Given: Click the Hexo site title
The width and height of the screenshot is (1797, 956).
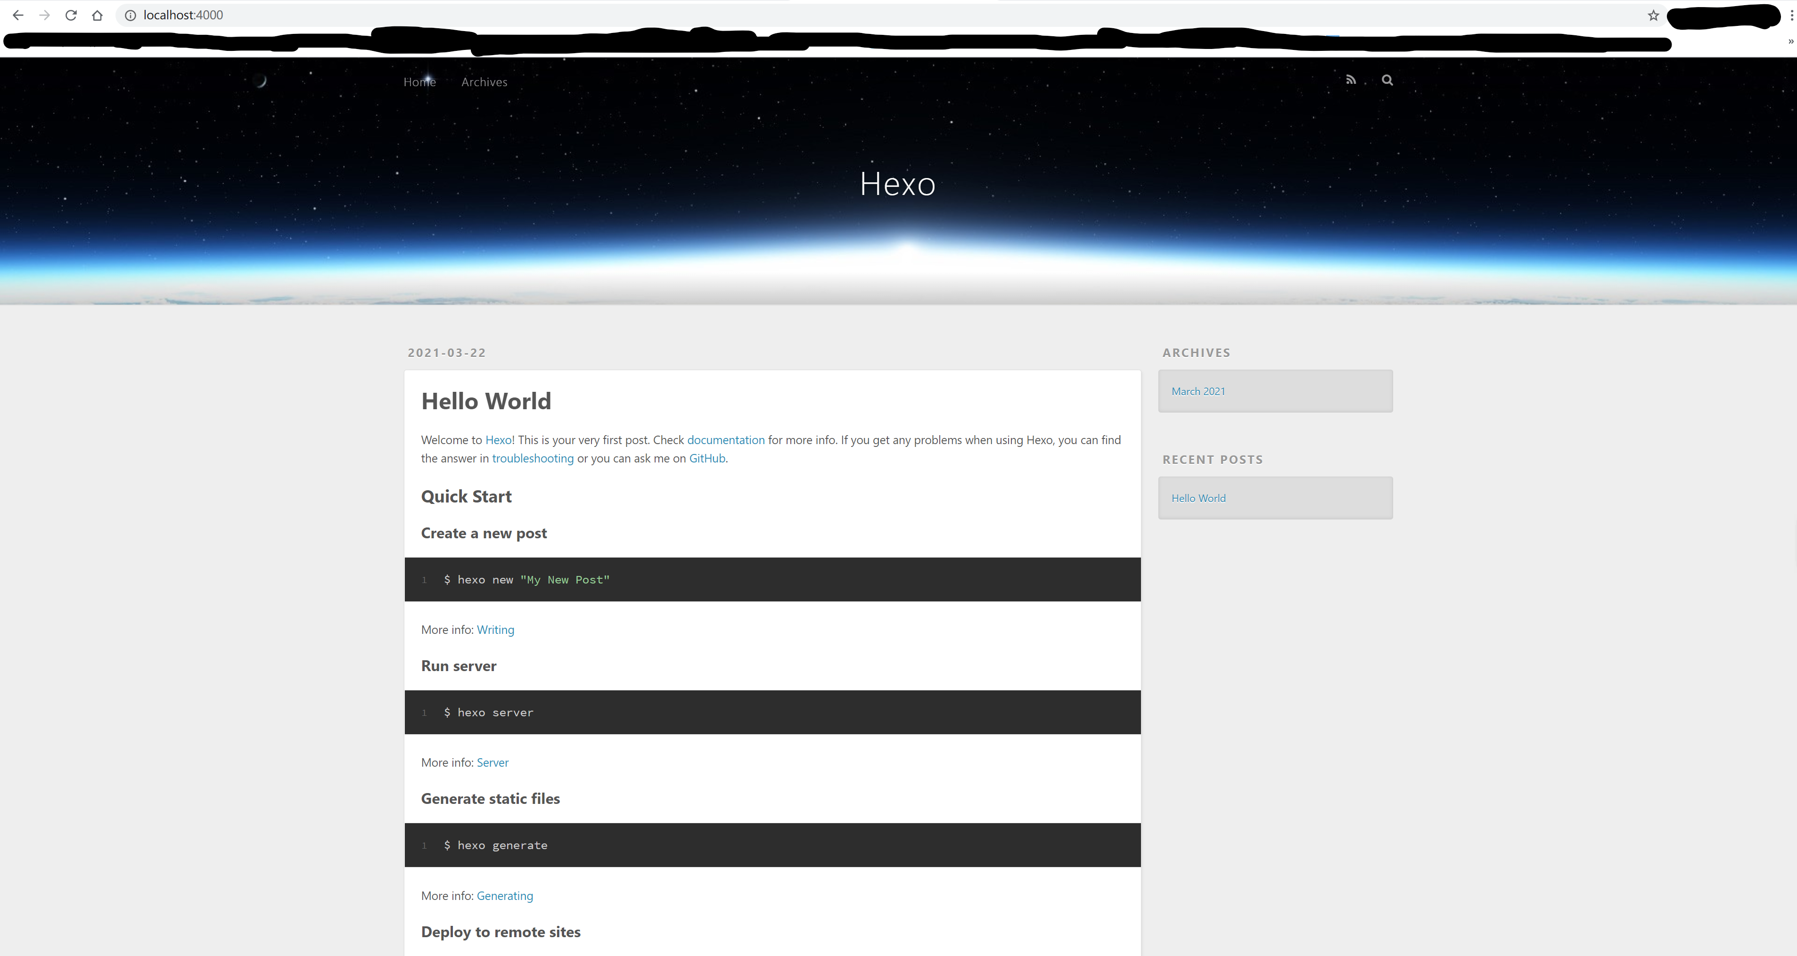Looking at the screenshot, I should pos(897,184).
